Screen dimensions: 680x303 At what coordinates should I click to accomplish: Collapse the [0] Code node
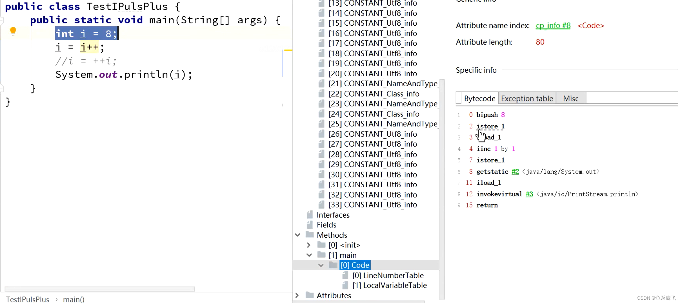pos(321,265)
